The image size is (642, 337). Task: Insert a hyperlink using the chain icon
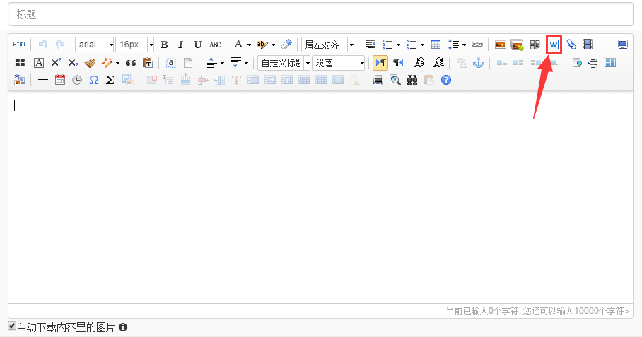pos(477,45)
